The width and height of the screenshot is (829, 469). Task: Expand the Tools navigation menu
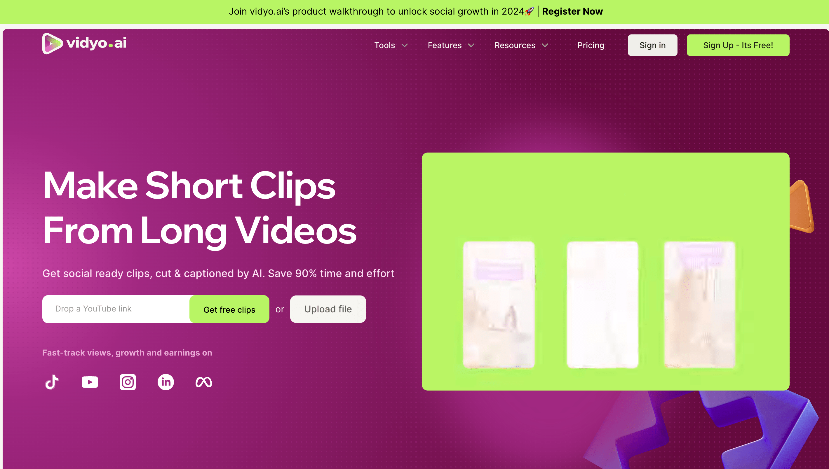(x=391, y=45)
